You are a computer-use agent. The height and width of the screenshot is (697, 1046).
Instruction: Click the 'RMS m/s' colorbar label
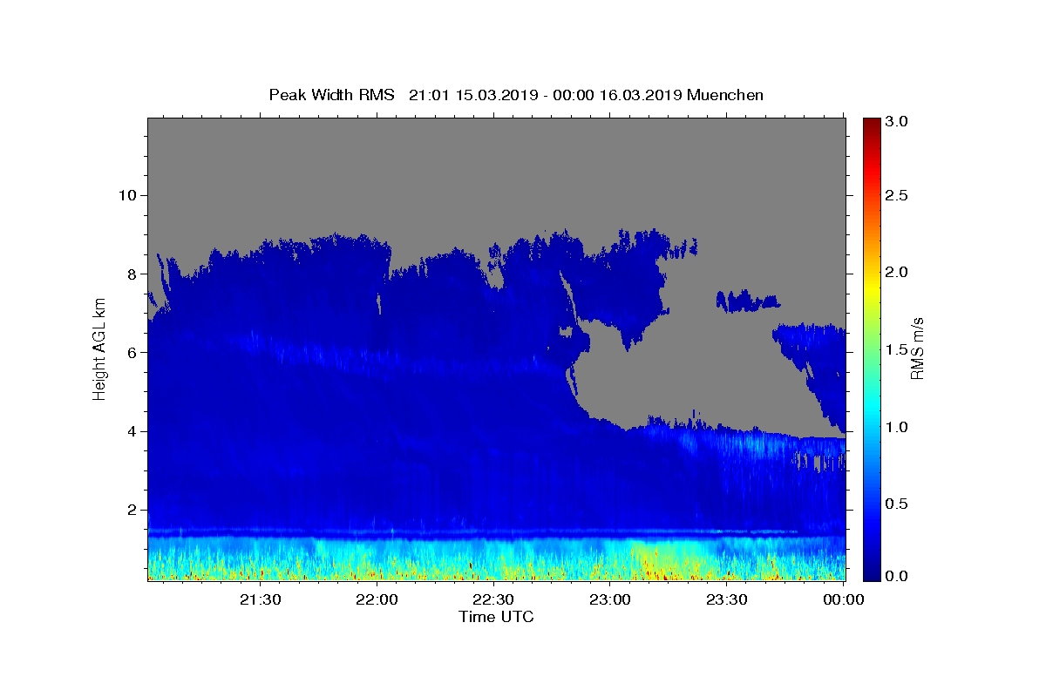point(917,348)
